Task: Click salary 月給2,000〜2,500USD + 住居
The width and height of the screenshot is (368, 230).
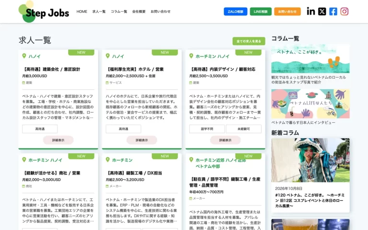Action: tap(130, 76)
